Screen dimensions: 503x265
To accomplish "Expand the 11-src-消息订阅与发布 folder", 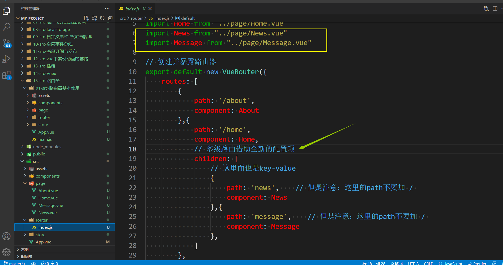I will click(65, 51).
